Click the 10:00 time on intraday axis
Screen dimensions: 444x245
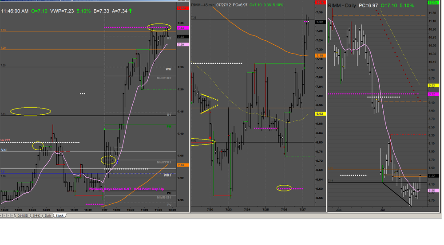(x=117, y=210)
